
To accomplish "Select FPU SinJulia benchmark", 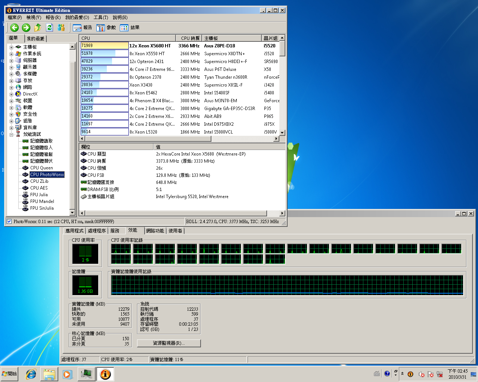I will 42,208.
